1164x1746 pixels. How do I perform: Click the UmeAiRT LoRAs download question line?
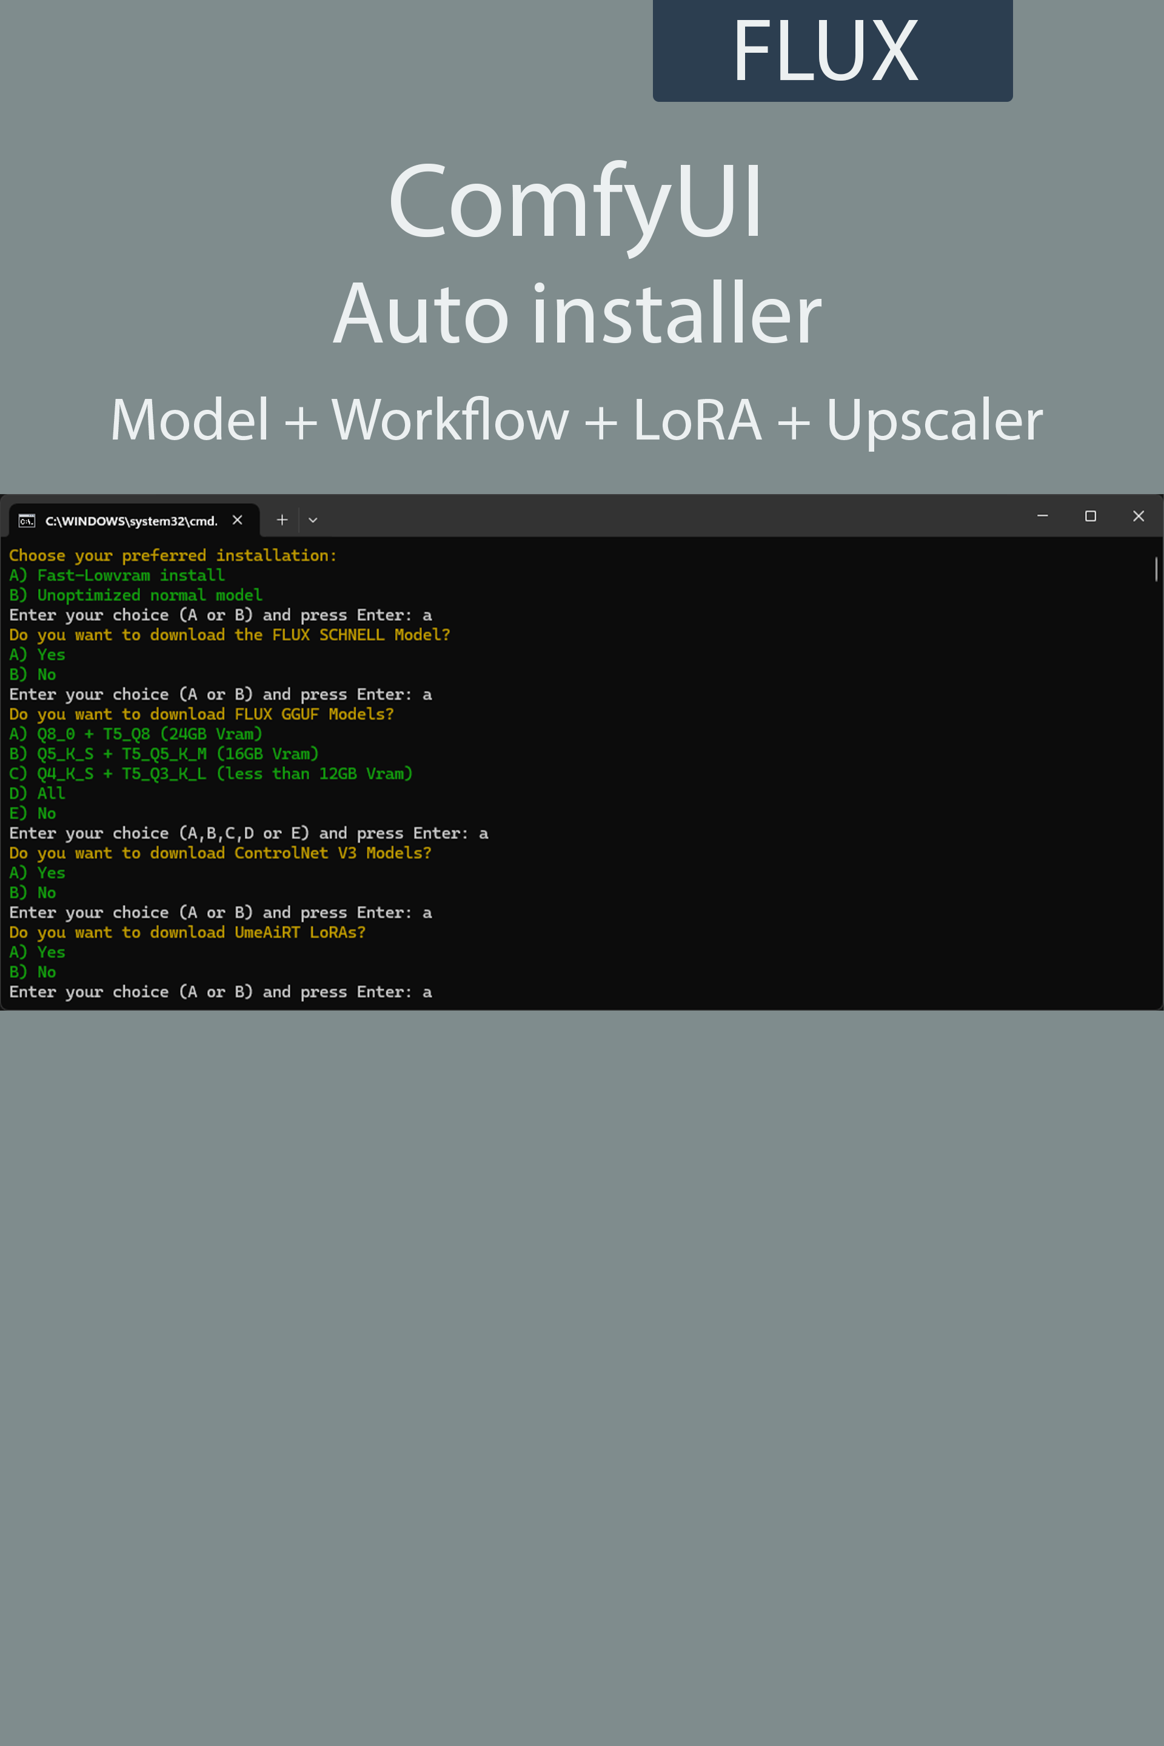pos(187,932)
